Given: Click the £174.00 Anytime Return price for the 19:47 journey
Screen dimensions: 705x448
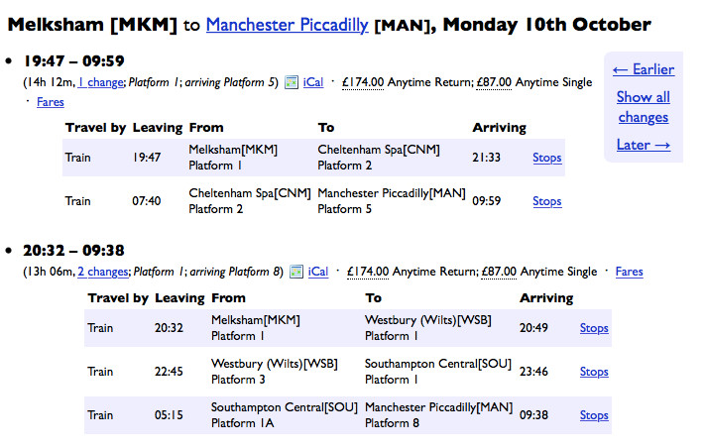Looking at the screenshot, I should pos(362,82).
